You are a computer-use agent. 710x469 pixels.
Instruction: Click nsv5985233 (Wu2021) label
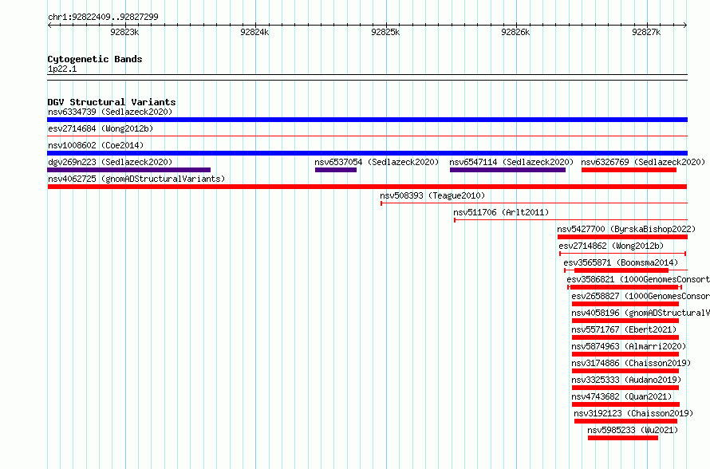(633, 430)
